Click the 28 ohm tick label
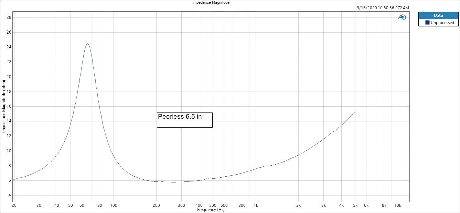Screen dimensions: 460x213 pyautogui.click(x=9, y=17)
